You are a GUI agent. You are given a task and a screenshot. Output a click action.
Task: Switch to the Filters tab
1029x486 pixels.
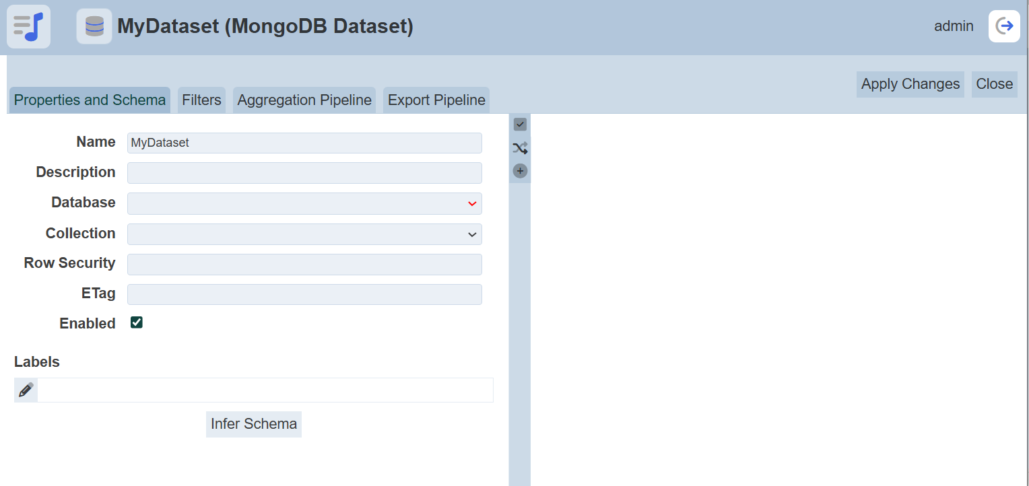(x=201, y=100)
